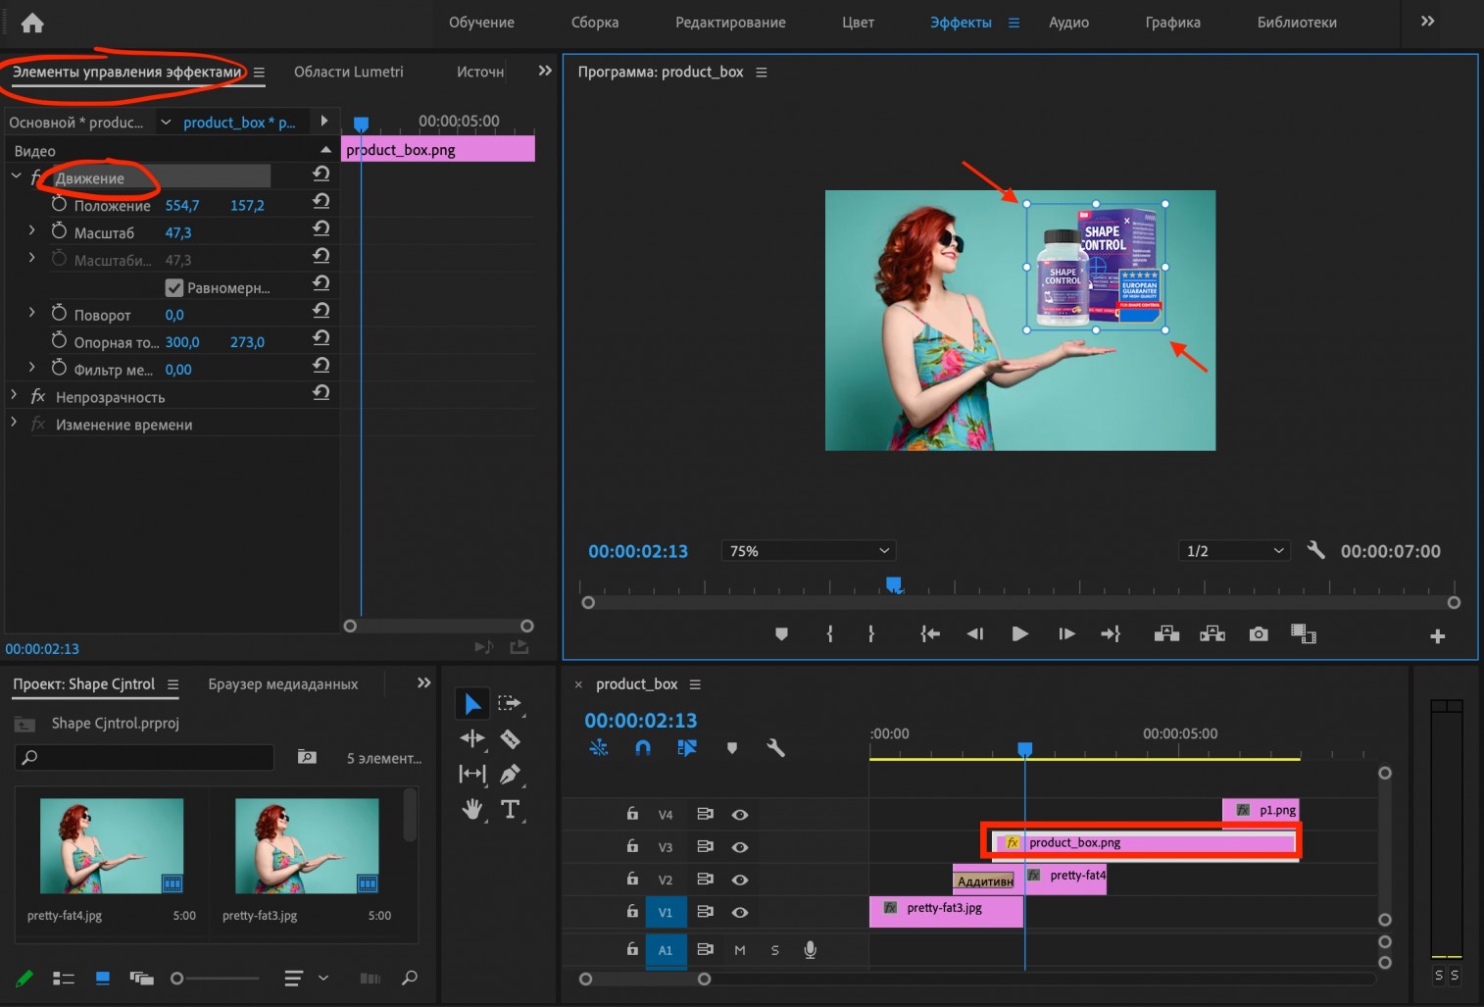Hide track V1 output eye
The width and height of the screenshot is (1484, 1007).
740,912
